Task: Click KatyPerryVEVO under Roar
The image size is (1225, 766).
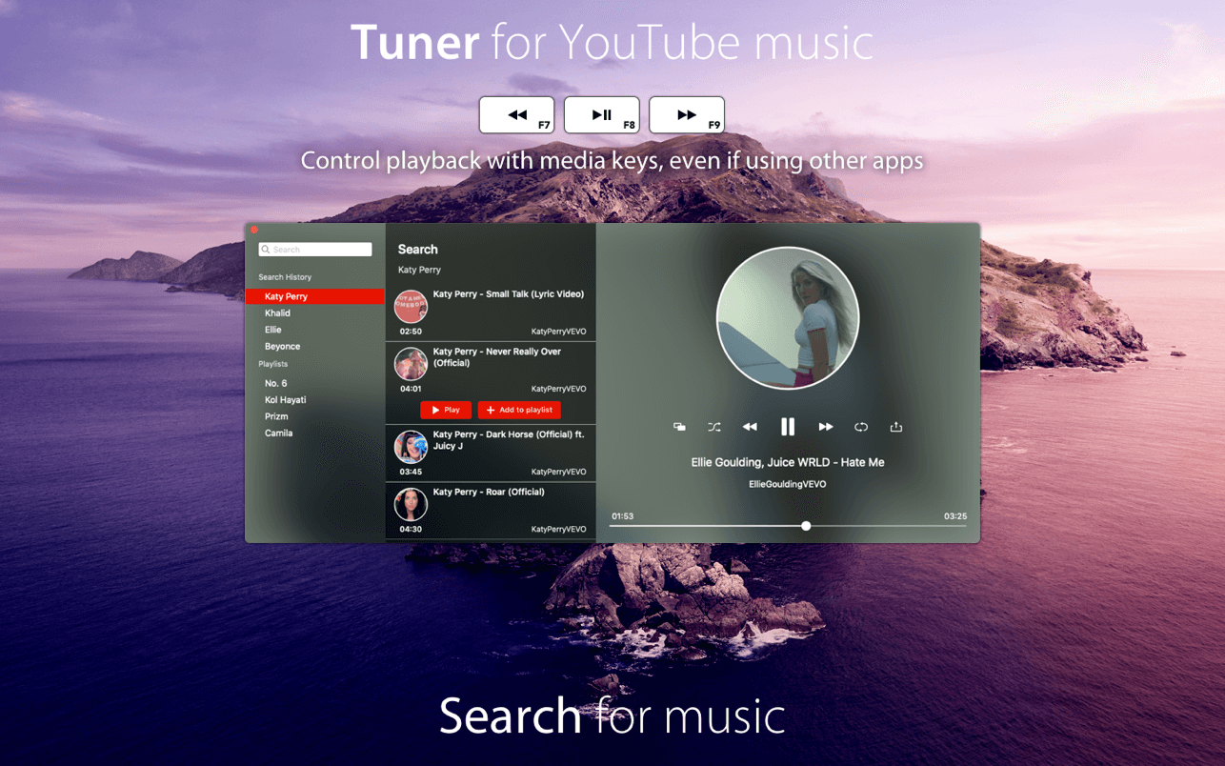Action: tap(558, 529)
